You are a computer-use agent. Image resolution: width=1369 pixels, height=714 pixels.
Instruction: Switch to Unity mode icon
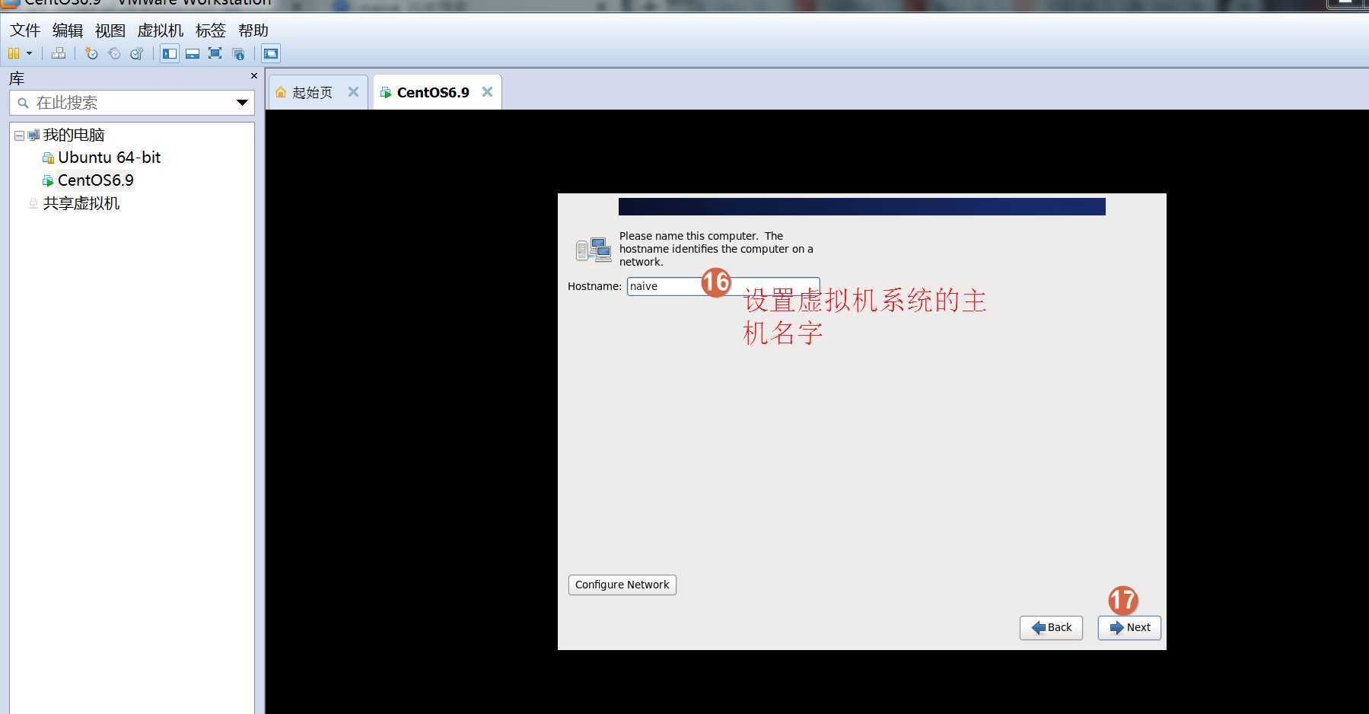238,53
